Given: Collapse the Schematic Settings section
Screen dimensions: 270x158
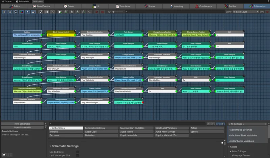Looking at the screenshot, I should (x=50, y=146).
